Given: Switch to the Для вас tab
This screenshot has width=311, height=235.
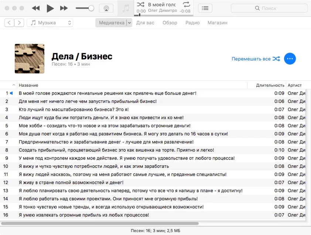Looking at the screenshot, I should [x=146, y=23].
